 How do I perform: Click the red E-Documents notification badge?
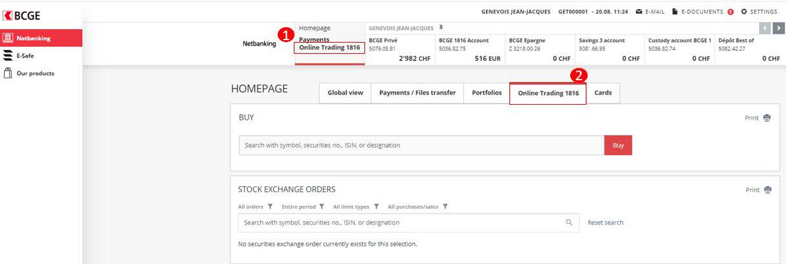pyautogui.click(x=731, y=12)
